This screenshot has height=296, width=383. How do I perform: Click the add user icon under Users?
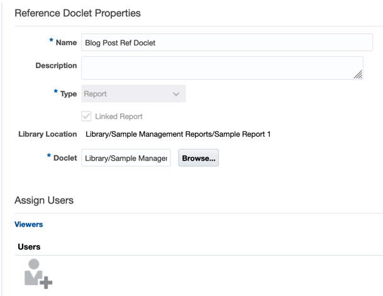(x=37, y=273)
